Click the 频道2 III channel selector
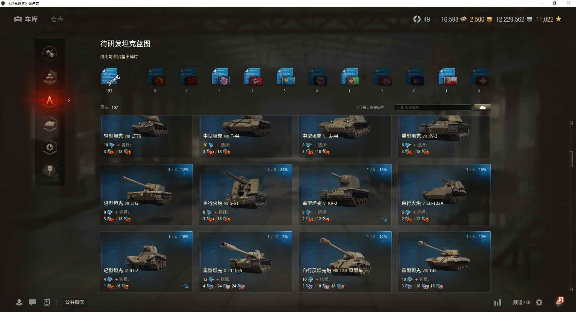576x312 pixels. coord(521,302)
